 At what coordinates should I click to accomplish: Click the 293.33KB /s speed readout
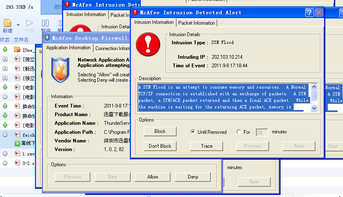[19, 7]
